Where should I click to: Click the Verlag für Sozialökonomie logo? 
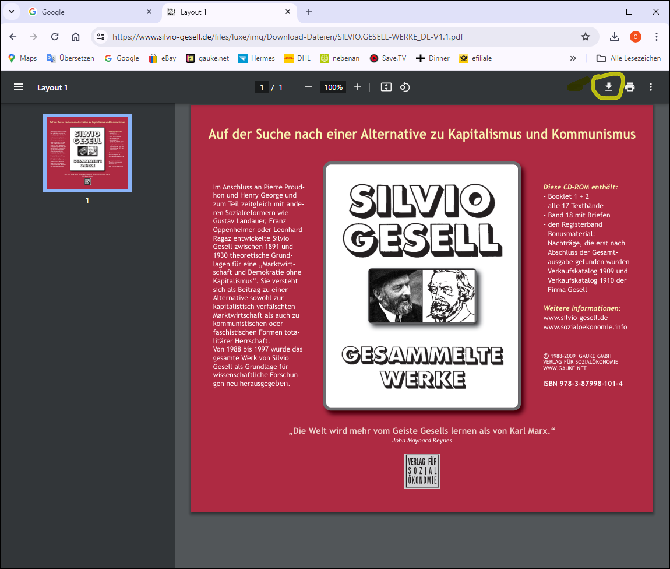point(422,471)
